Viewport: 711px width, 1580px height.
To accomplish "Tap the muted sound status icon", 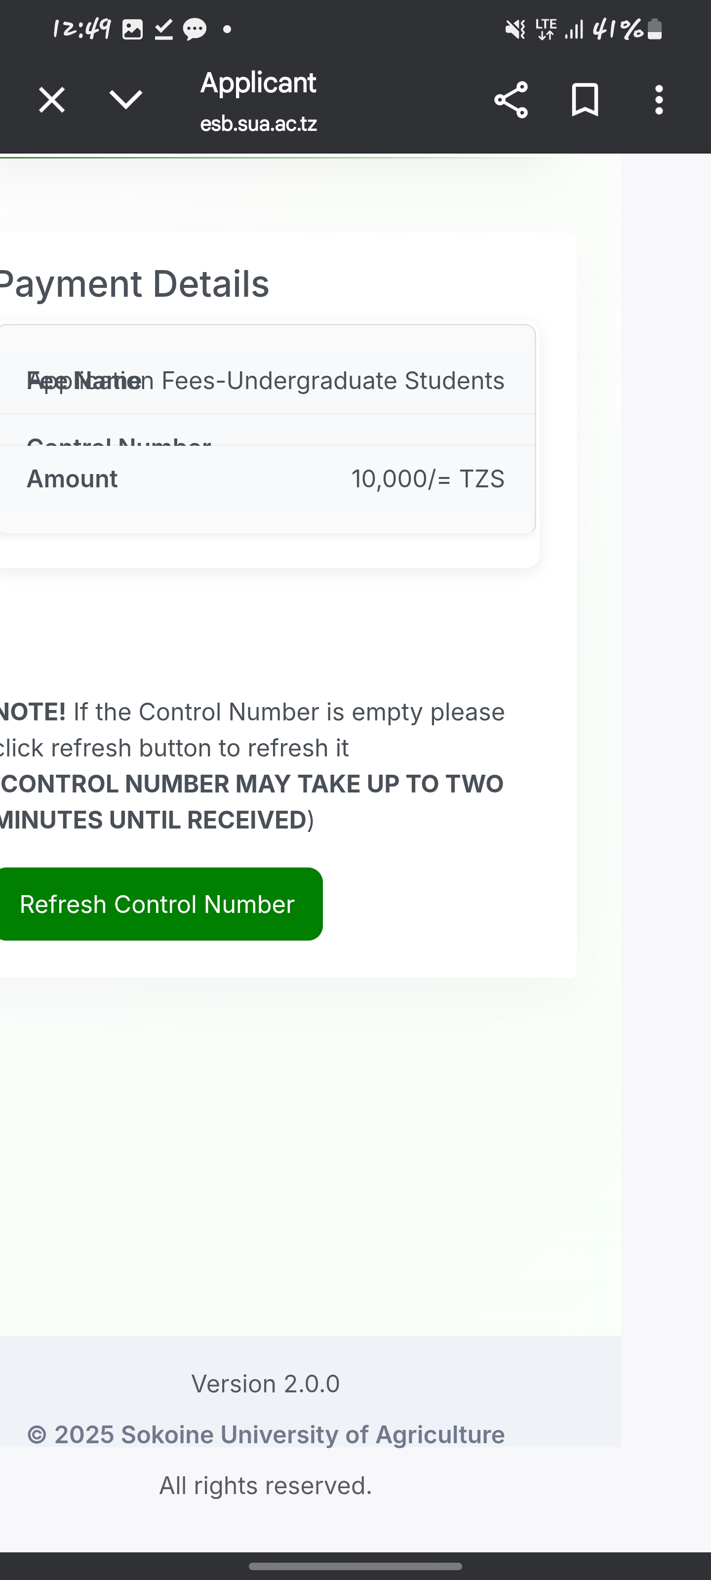I will 514,29.
